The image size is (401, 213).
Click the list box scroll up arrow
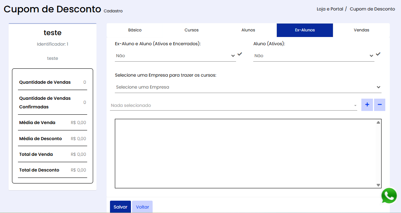[378, 122]
